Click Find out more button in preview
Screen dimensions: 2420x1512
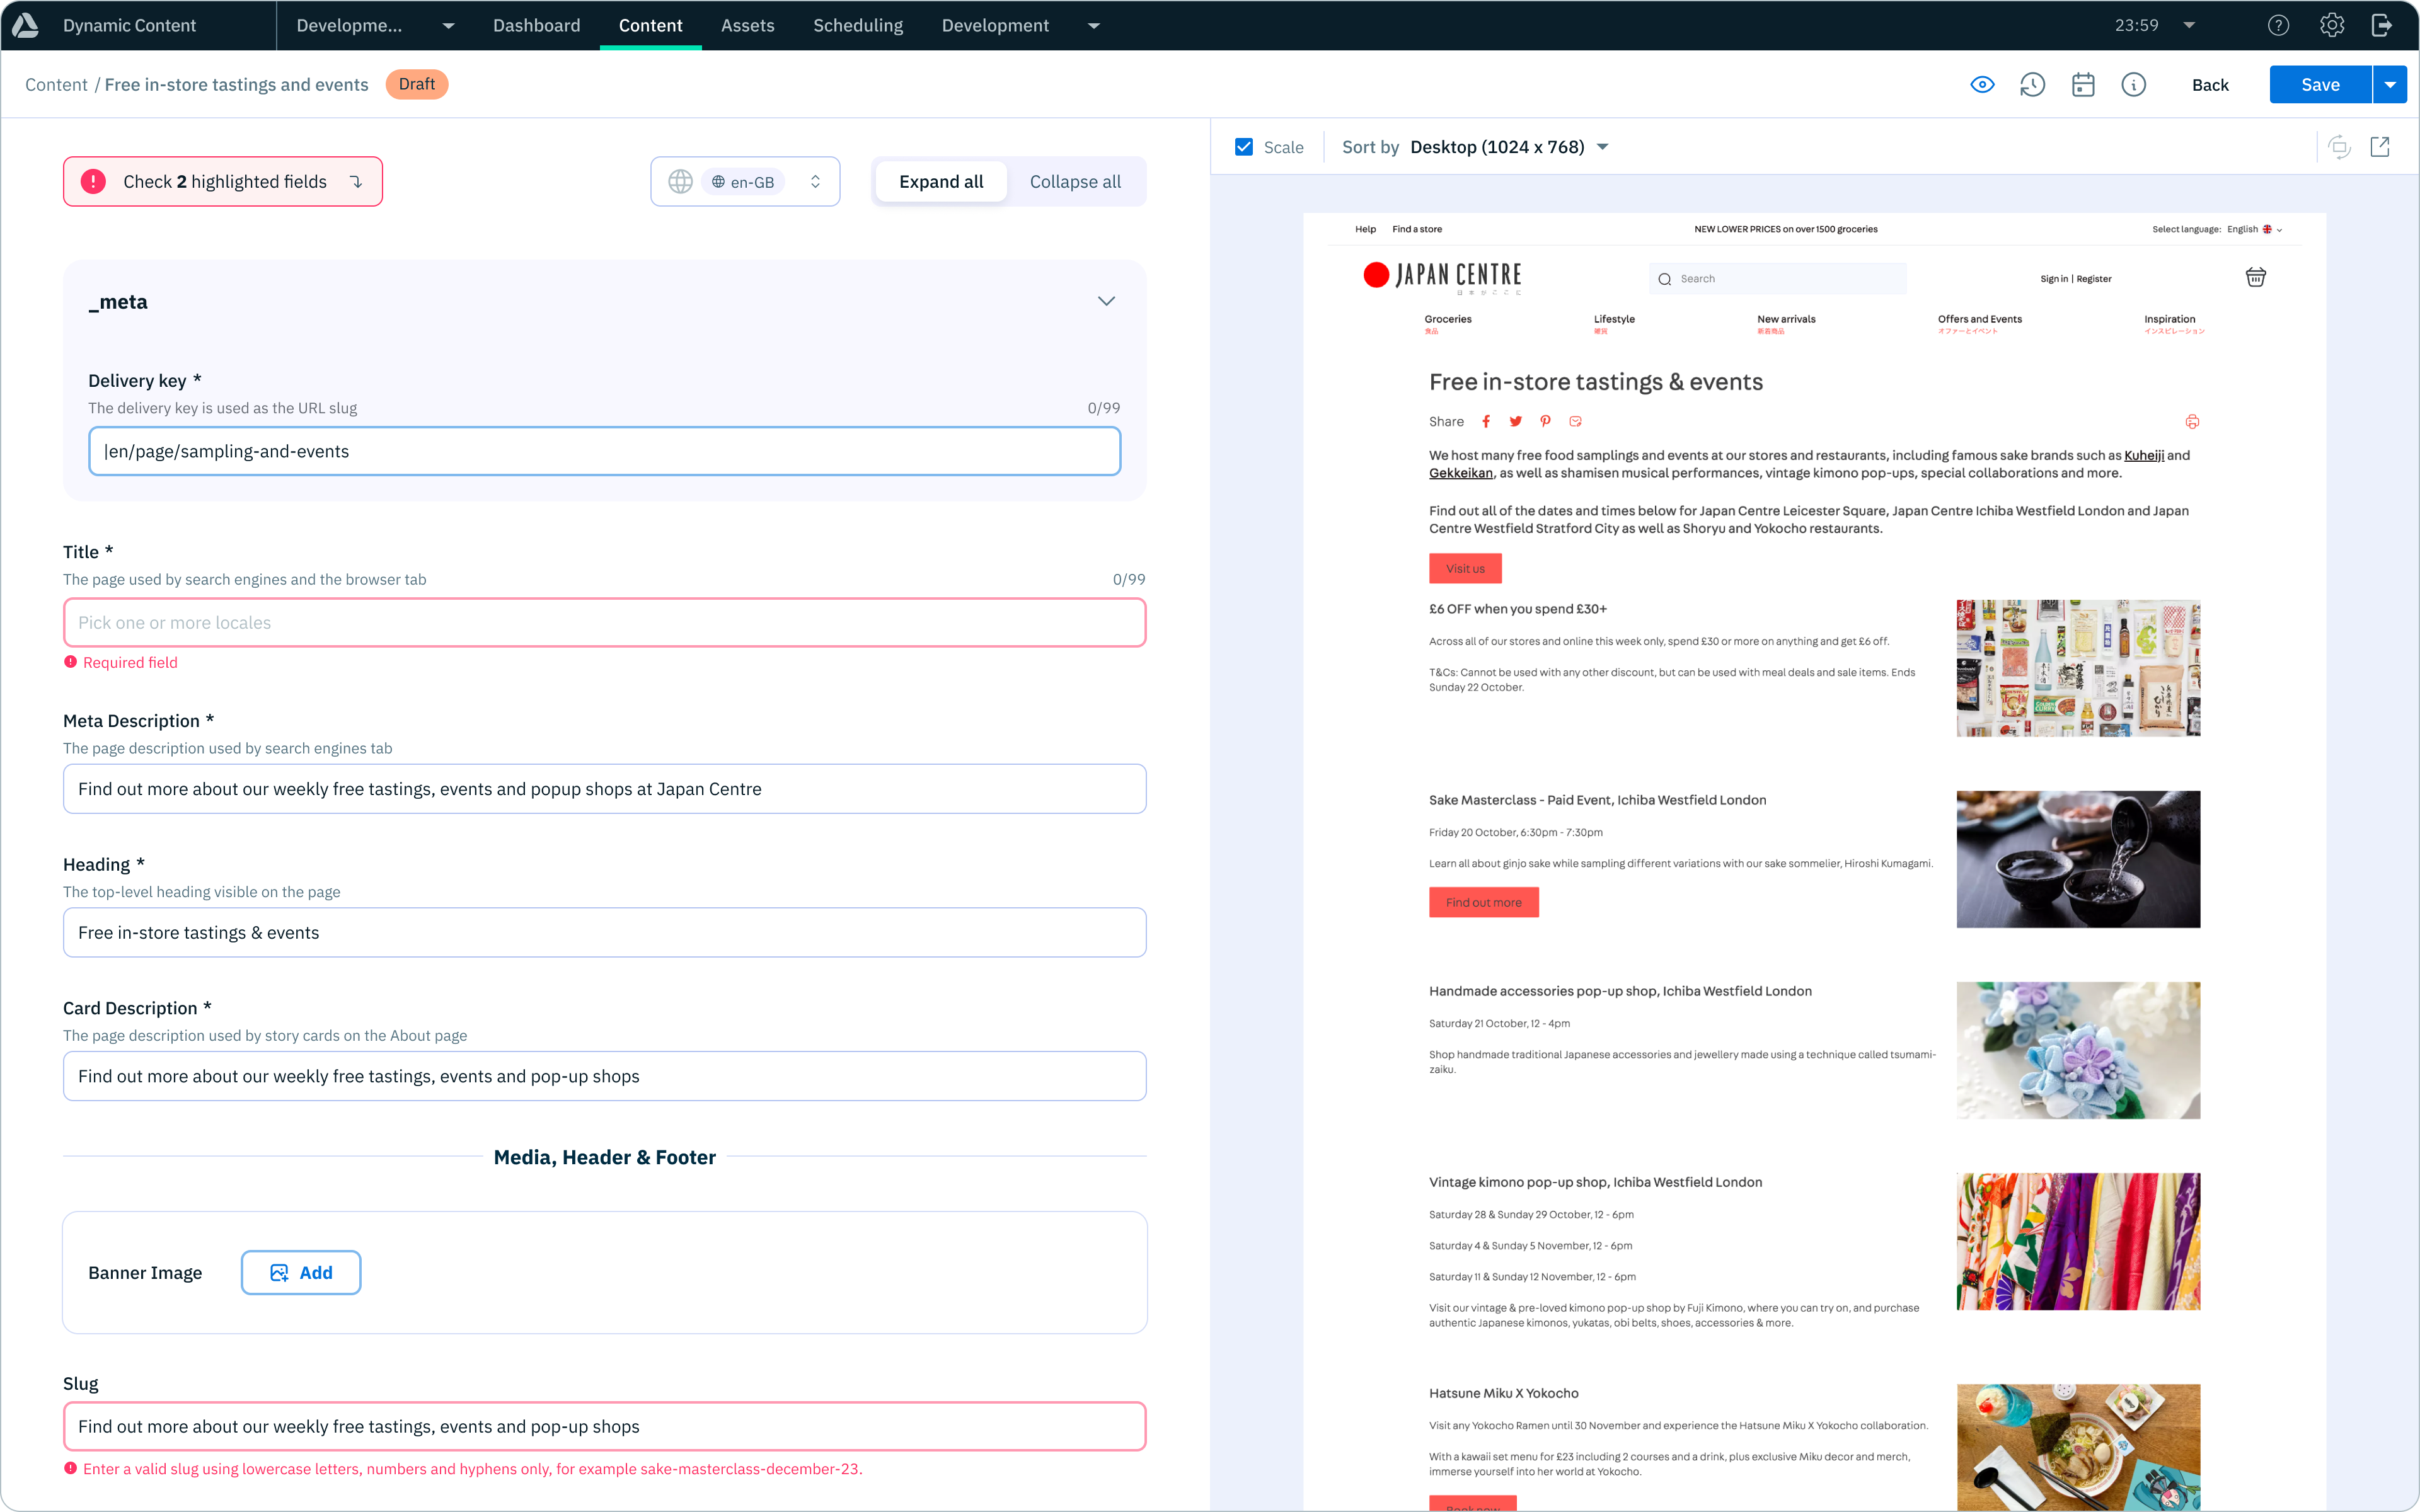1483,902
